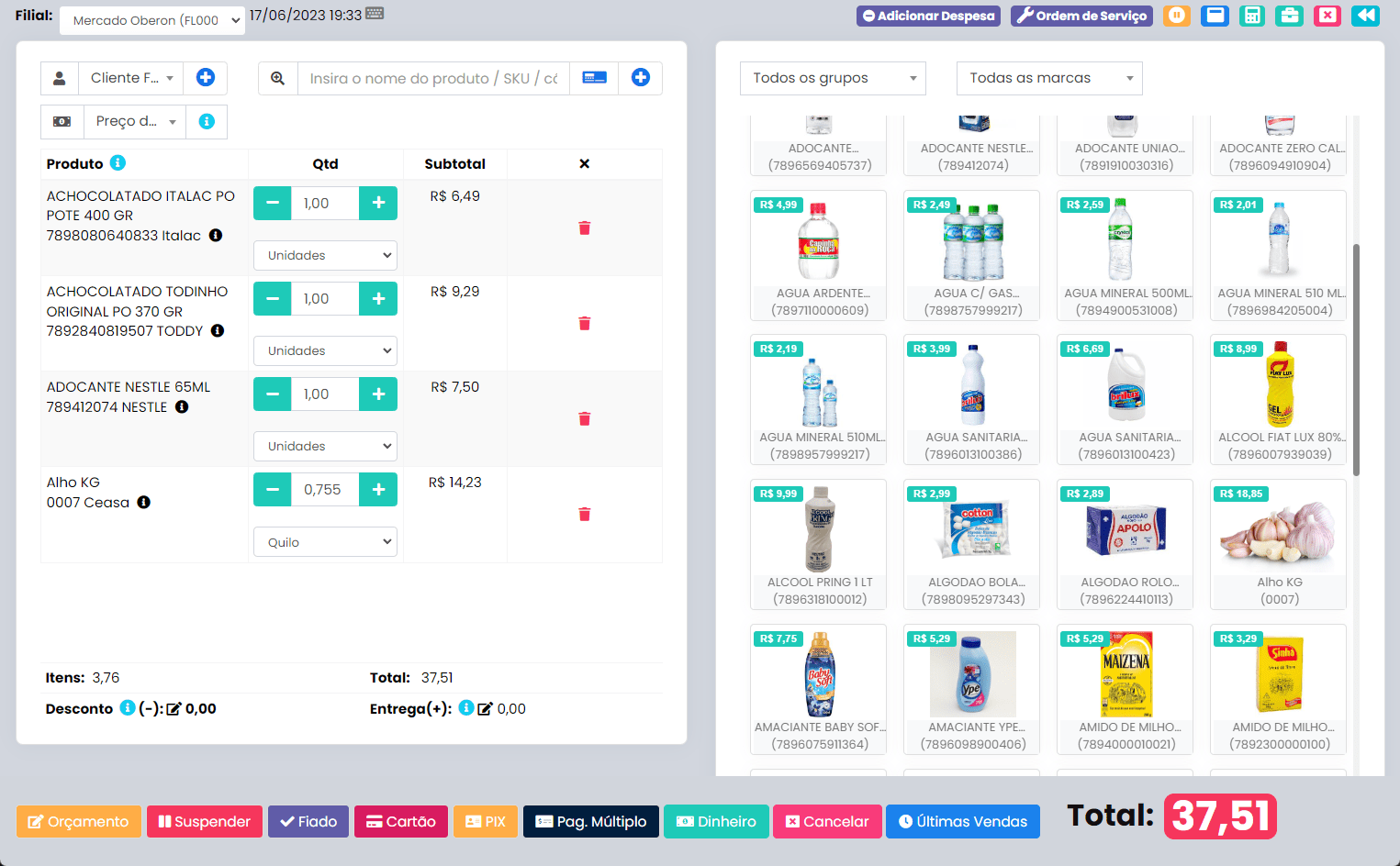This screenshot has height=866, width=1400.
Task: Expand the Todos os grupos filter
Action: (833, 78)
